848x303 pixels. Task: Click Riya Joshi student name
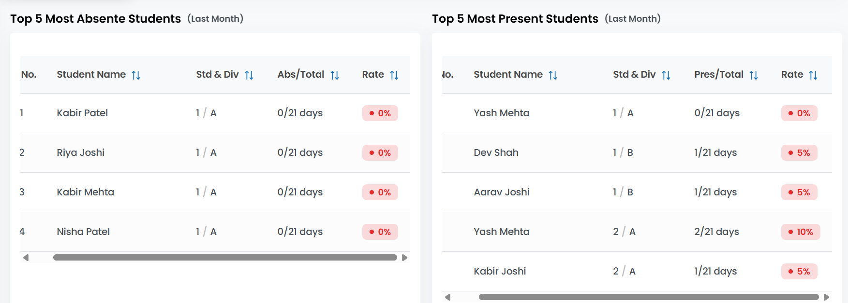click(81, 153)
